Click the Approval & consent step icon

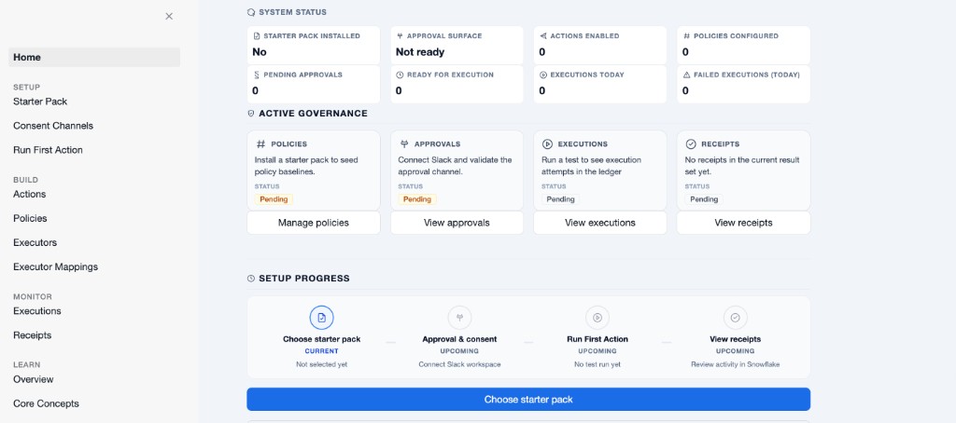[x=459, y=318]
